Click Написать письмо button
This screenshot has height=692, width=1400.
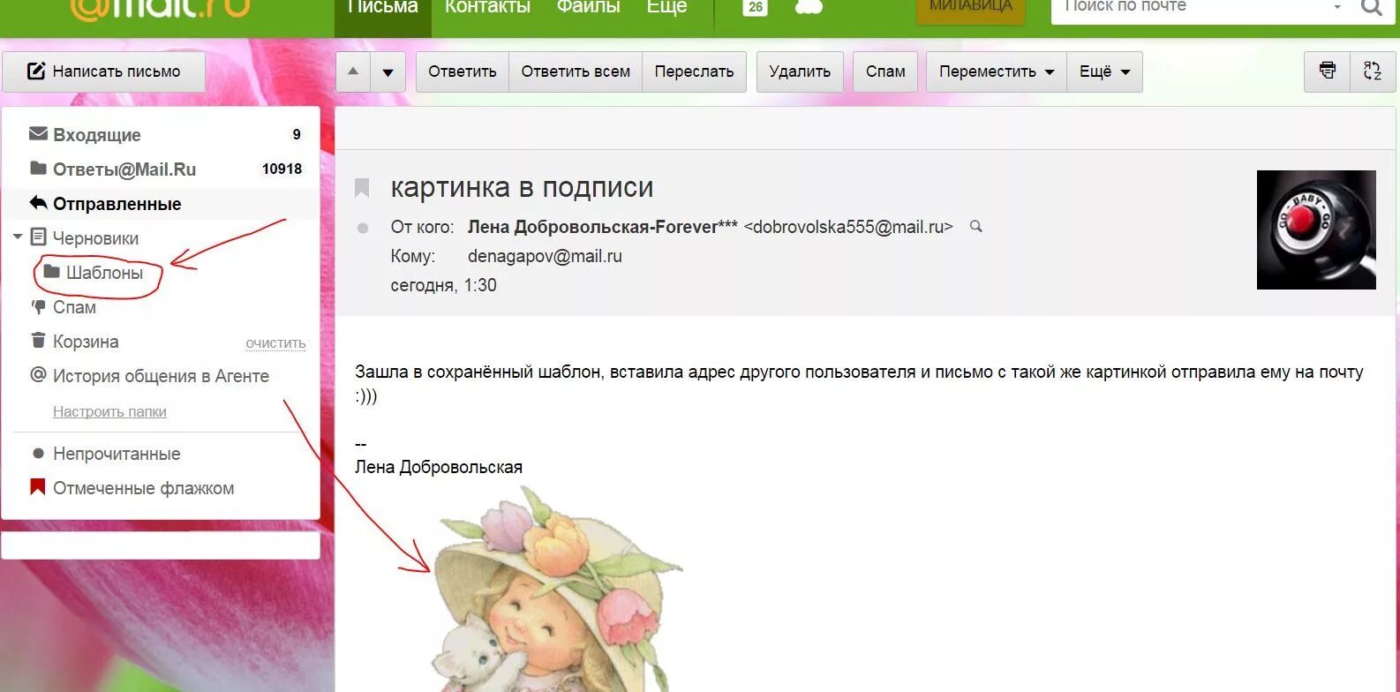(x=104, y=71)
